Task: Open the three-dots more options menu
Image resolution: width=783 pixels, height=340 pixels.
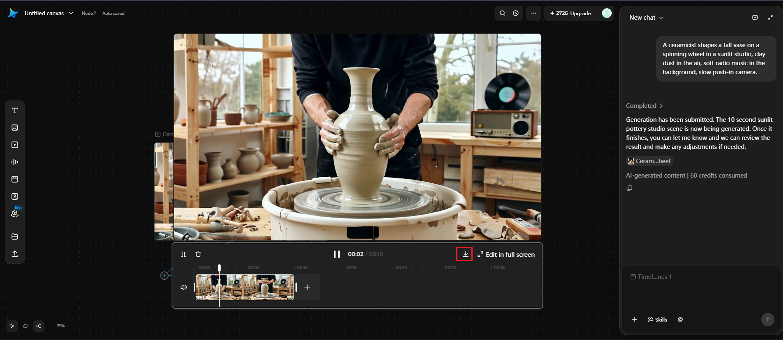Action: [534, 13]
